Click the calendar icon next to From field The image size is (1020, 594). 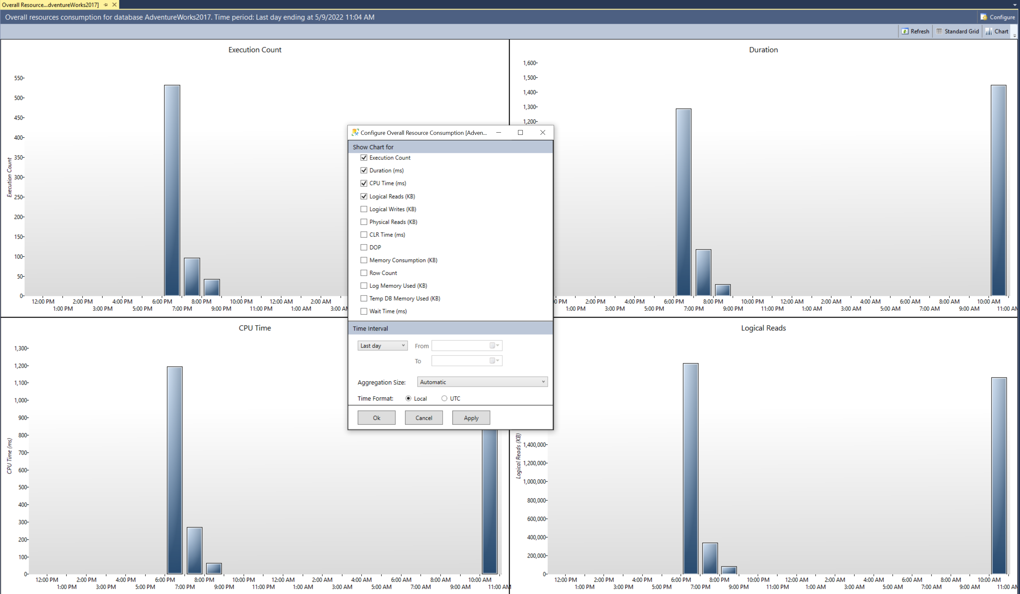click(x=494, y=345)
